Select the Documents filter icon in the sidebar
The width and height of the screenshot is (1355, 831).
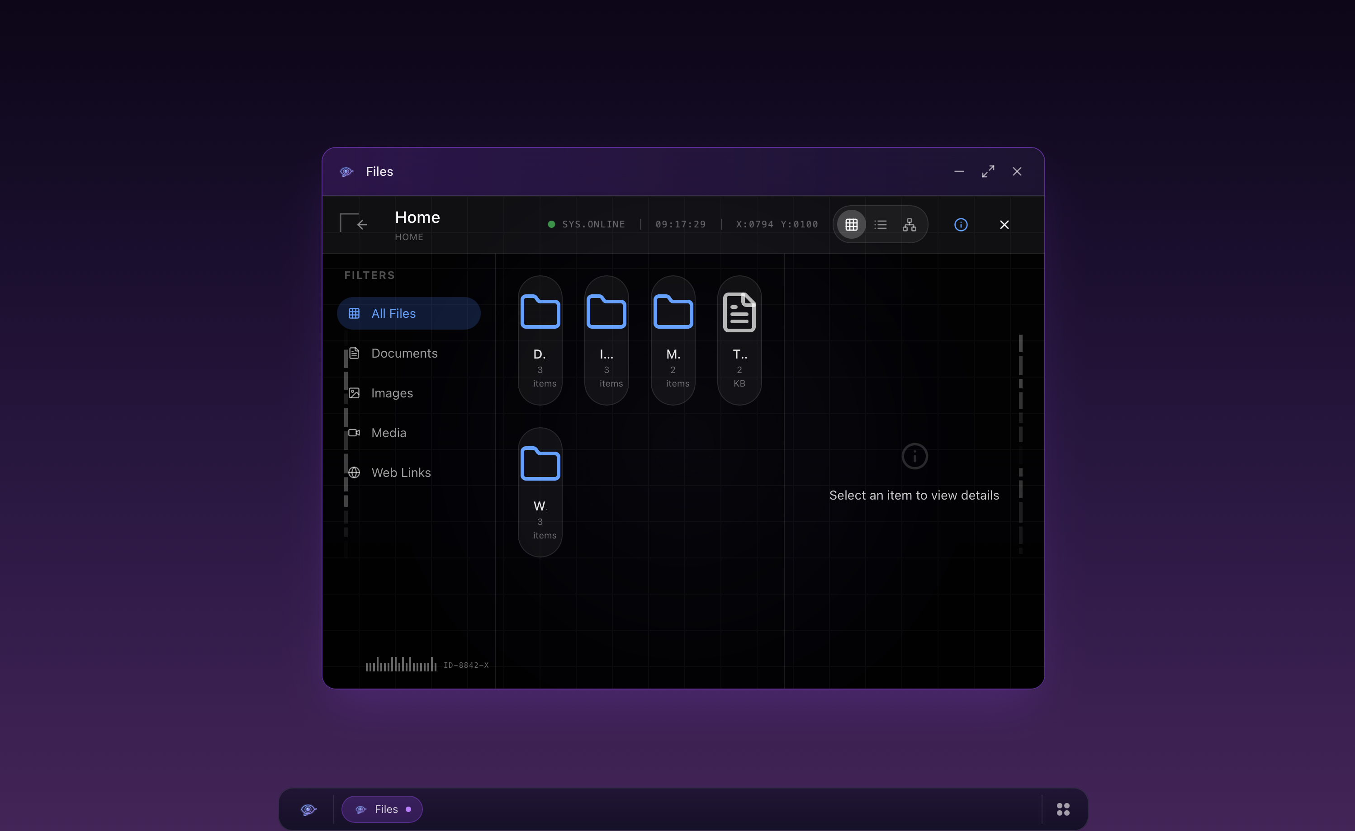354,353
